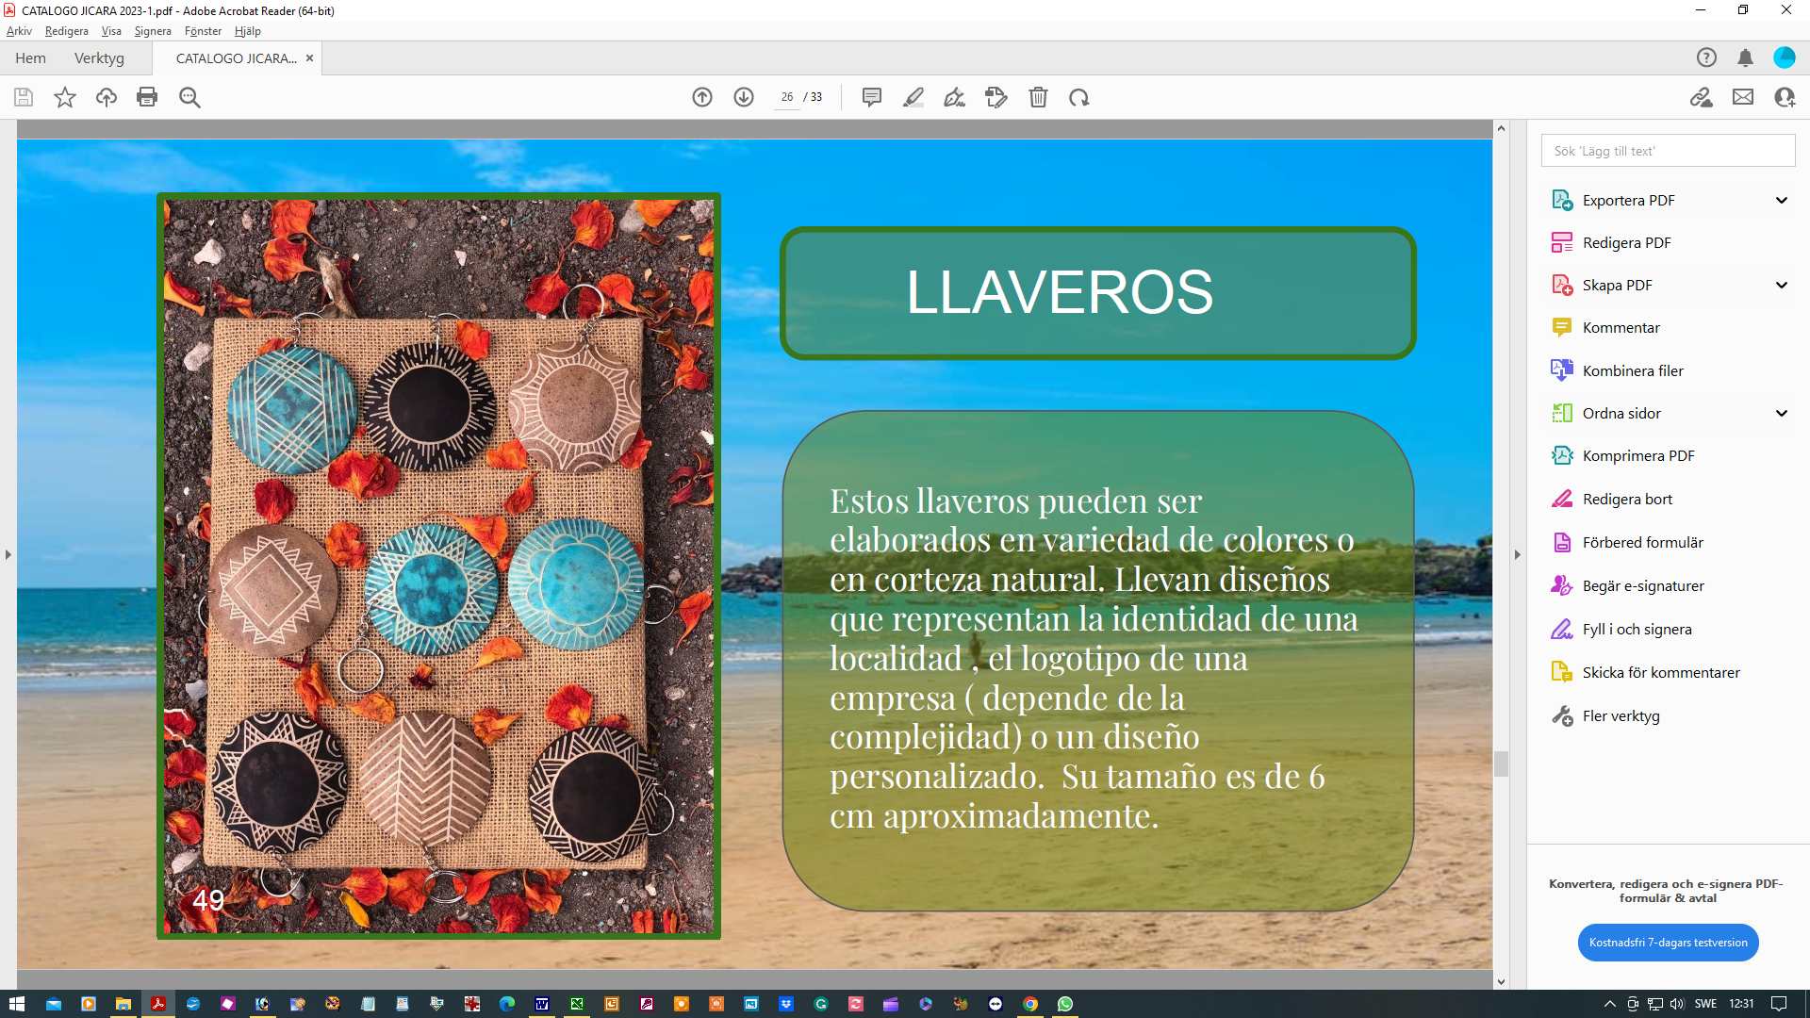Send file by email envelope icon
1810x1018 pixels.
(1743, 97)
